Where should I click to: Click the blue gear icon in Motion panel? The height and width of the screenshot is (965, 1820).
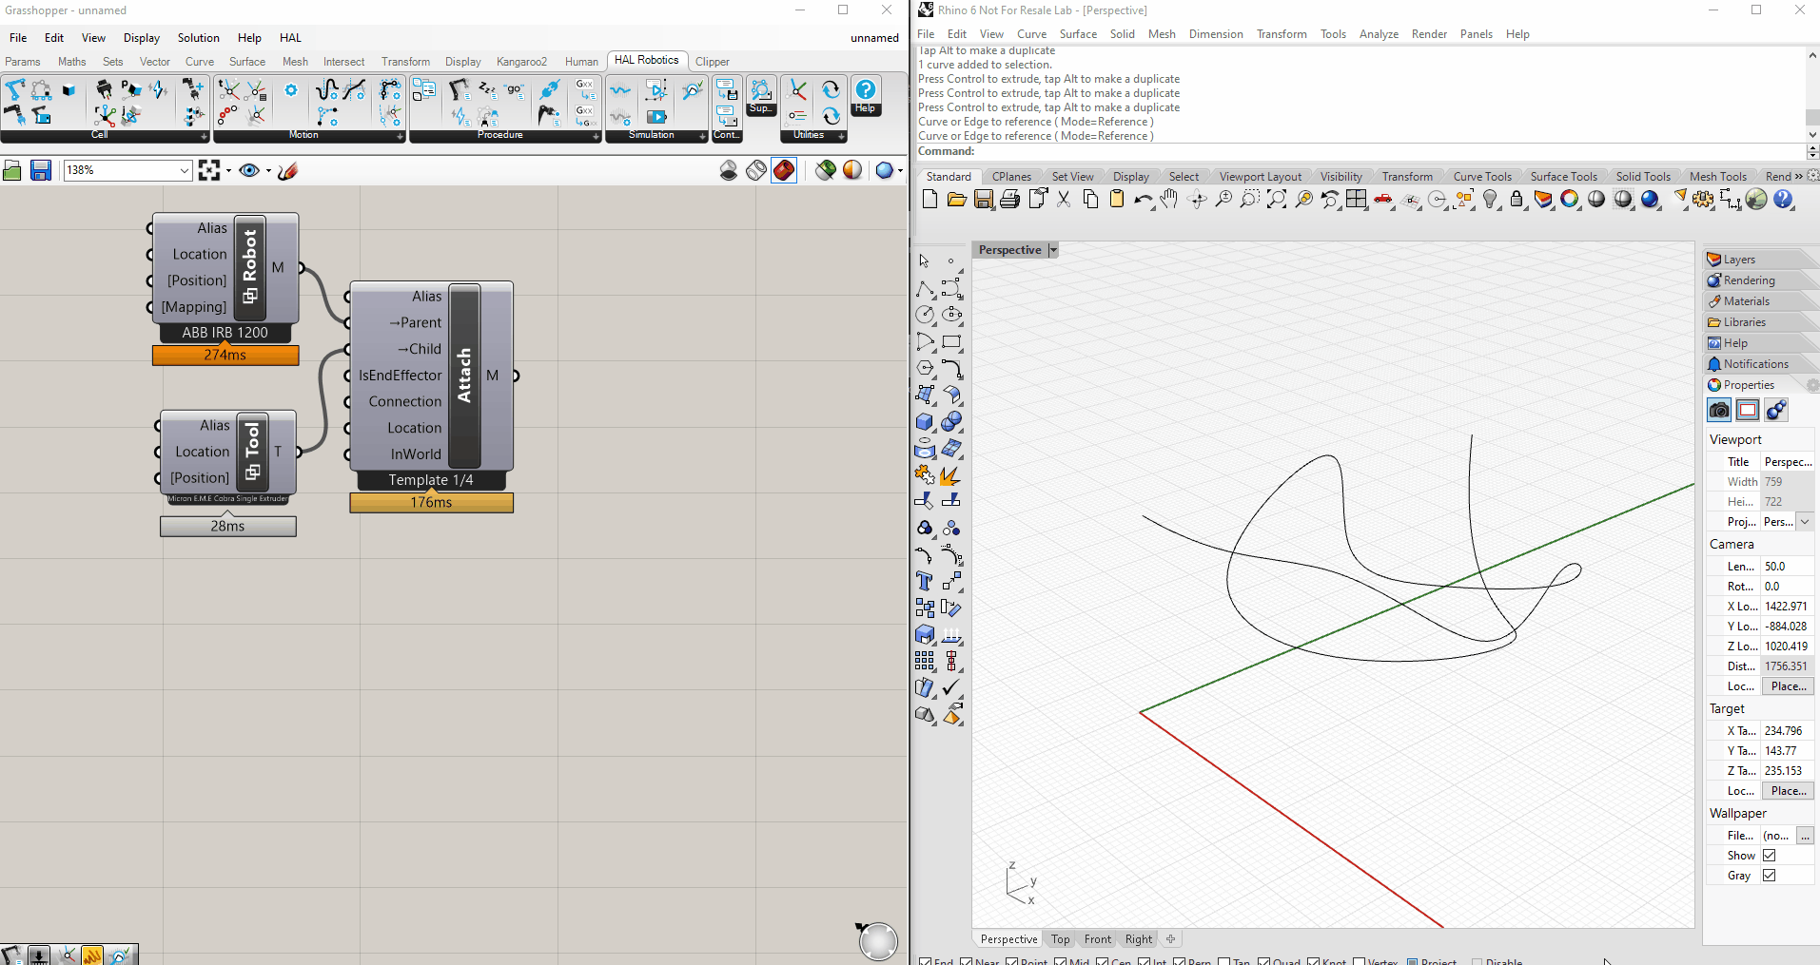[x=291, y=90]
